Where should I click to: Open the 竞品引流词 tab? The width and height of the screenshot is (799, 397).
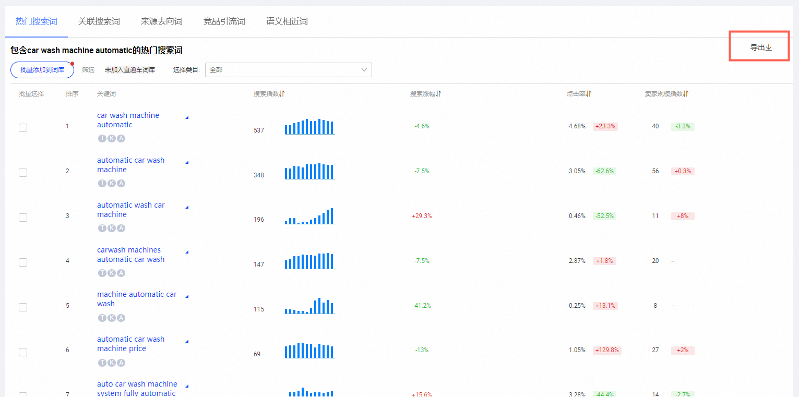click(224, 21)
